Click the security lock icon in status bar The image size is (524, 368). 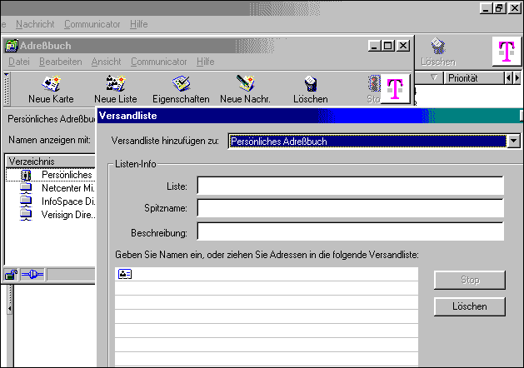point(12,274)
